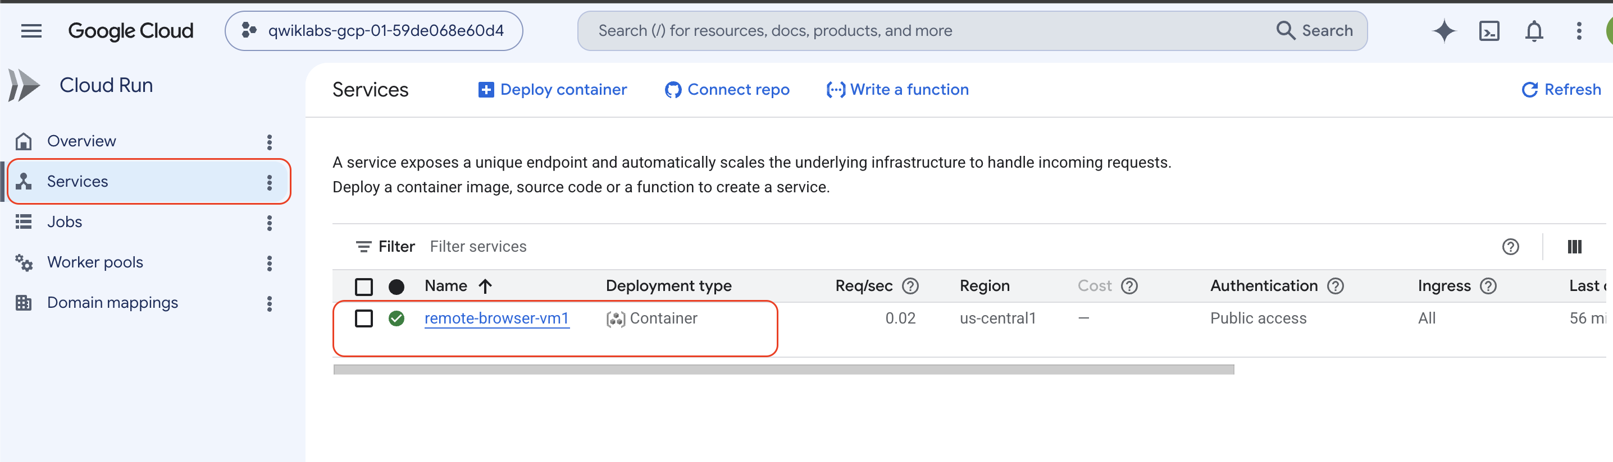
Task: Open the remote-browser-vm1 service link
Action: point(496,319)
